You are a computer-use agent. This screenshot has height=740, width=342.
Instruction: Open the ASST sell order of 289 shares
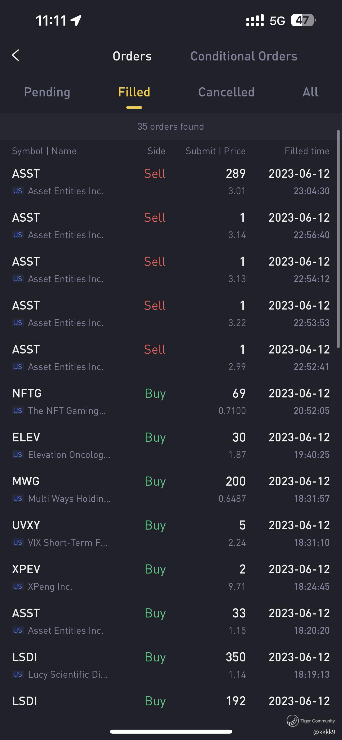(171, 182)
